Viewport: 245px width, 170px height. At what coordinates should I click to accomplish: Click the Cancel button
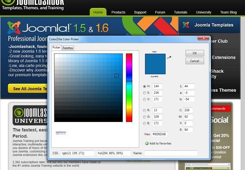tap(195, 61)
